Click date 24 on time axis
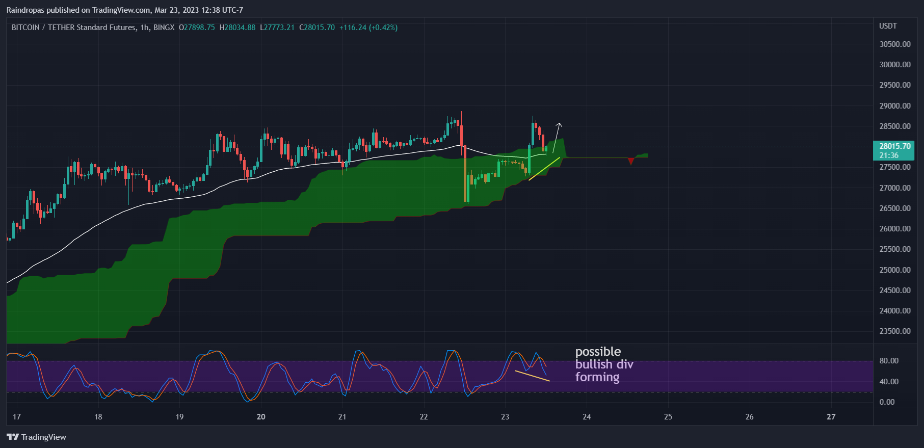Image resolution: width=924 pixels, height=448 pixels. click(587, 417)
